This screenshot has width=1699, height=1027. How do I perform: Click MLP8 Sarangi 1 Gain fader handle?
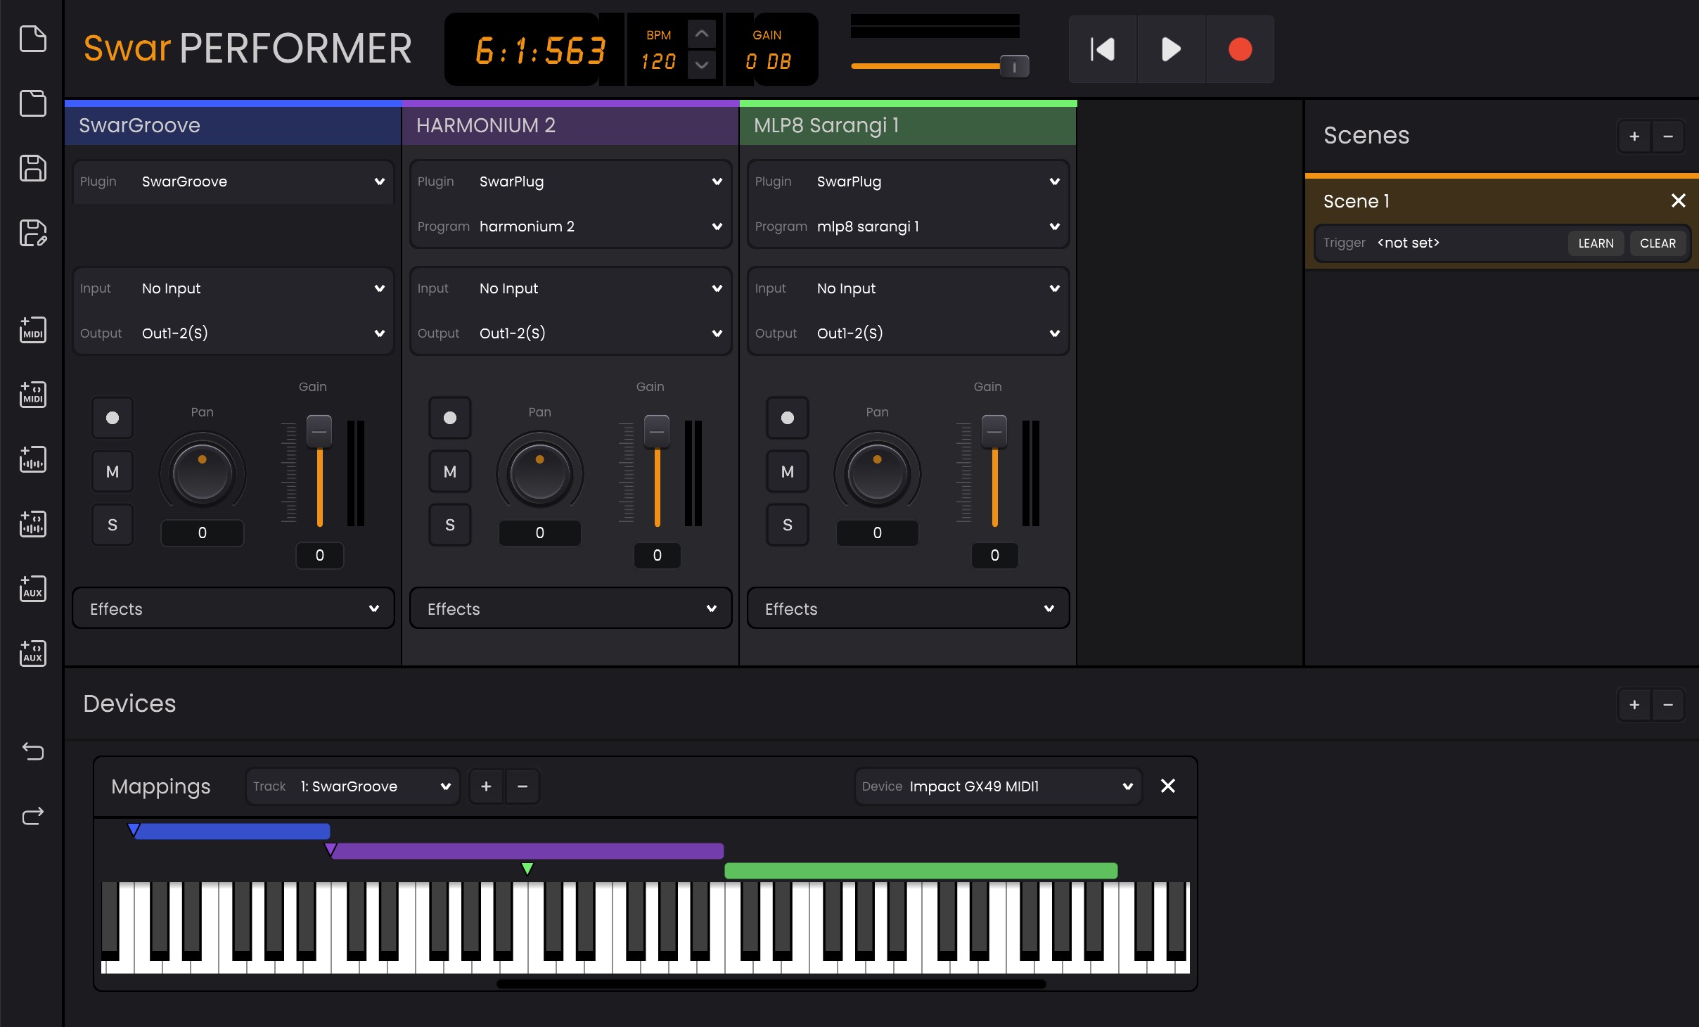[994, 431]
